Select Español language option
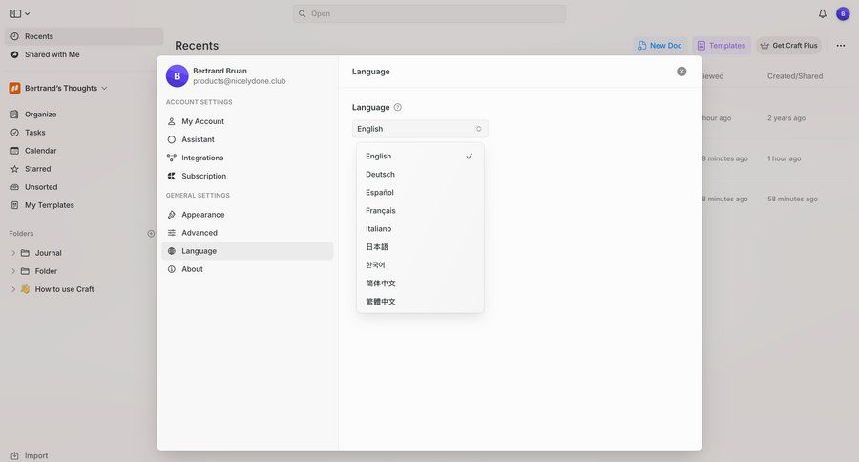Screen dimensions: 859x462 tap(420, 193)
